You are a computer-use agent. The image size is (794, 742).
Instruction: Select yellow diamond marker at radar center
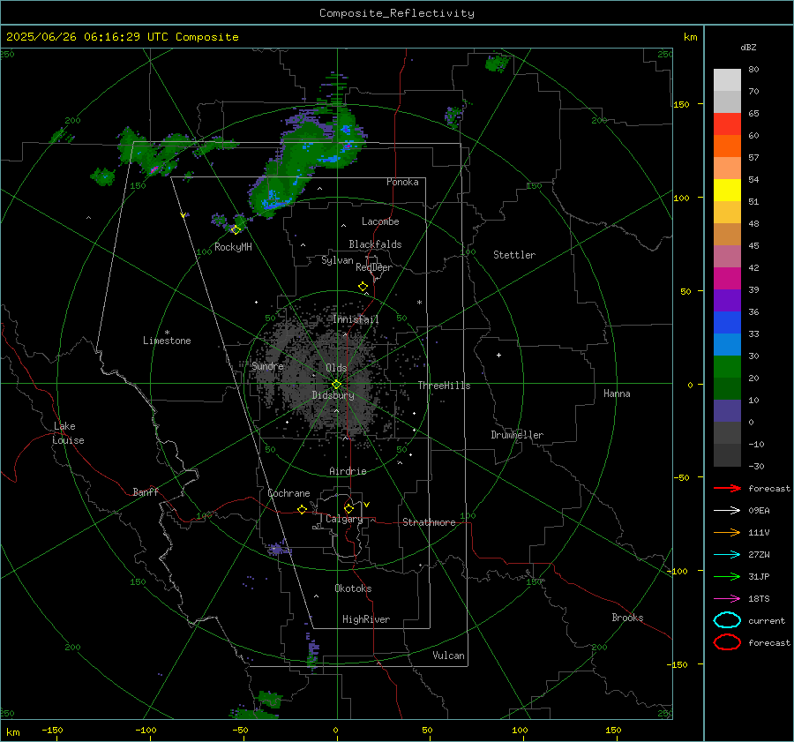point(336,385)
